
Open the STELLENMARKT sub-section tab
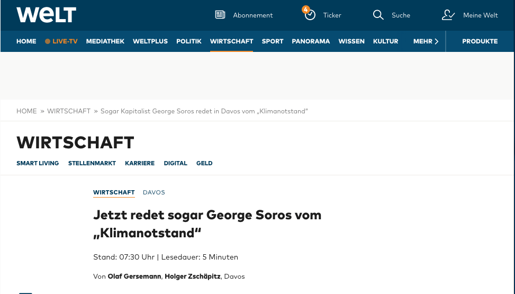click(x=92, y=163)
